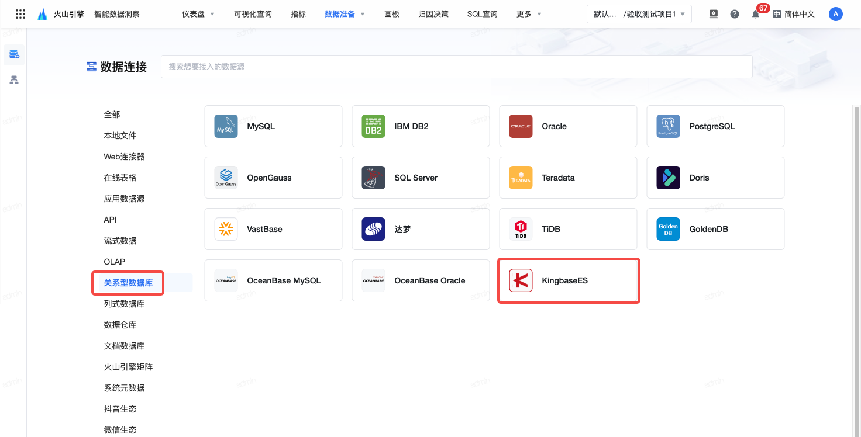Select the 全部 category

tap(112, 115)
